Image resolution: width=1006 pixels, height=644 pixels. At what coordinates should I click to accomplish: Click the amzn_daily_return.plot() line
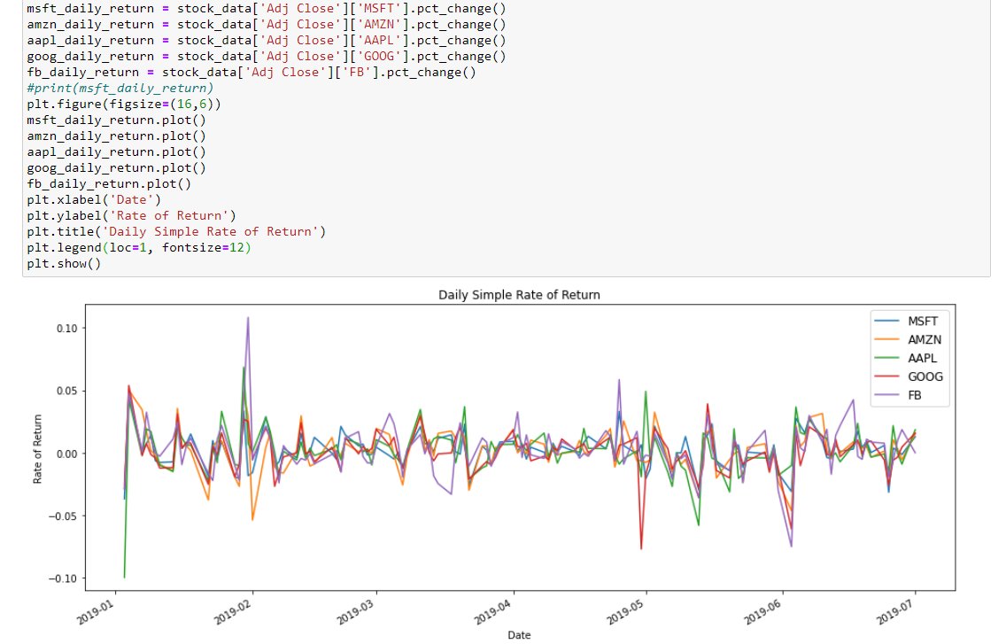click(116, 136)
